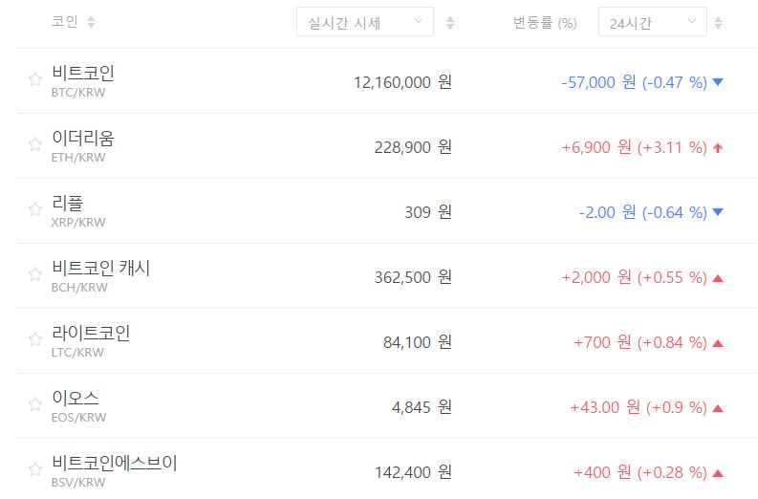Sort prices using arrows beside 실시간 시세
The image size is (758, 499).
(x=450, y=23)
